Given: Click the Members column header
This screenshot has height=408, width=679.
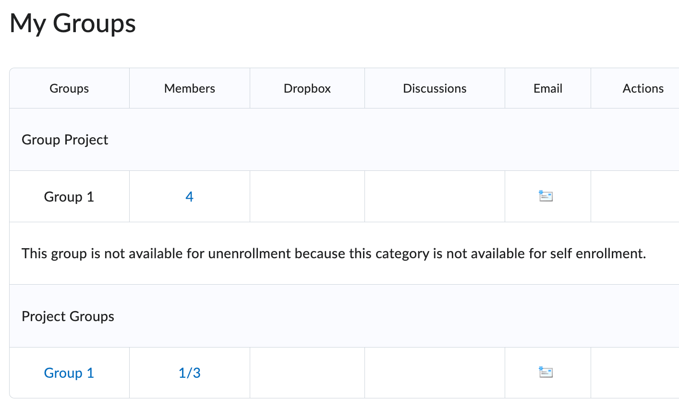Looking at the screenshot, I should pos(189,88).
